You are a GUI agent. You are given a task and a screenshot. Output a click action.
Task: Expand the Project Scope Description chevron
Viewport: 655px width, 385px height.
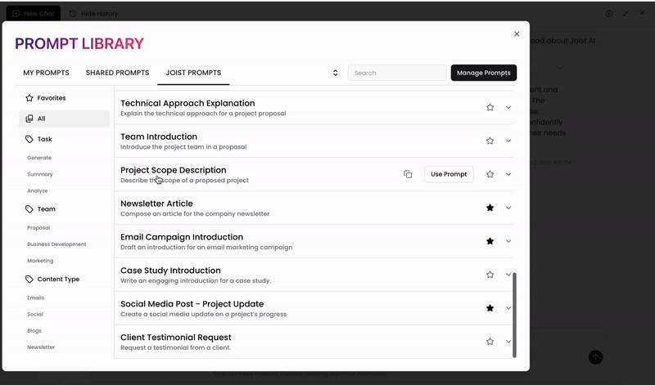click(x=508, y=174)
